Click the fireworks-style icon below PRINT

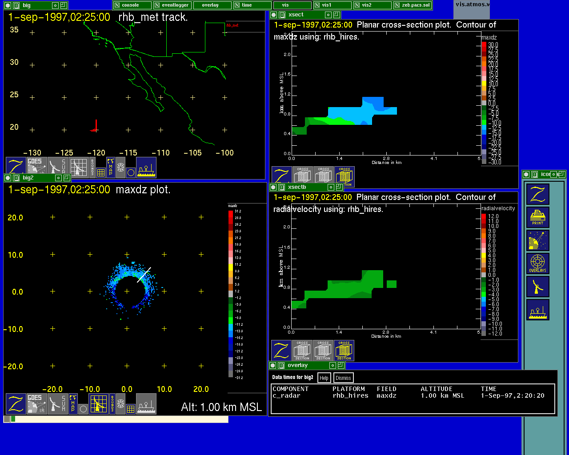537,240
